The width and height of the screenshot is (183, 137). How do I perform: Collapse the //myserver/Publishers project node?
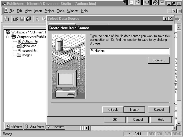8,37
